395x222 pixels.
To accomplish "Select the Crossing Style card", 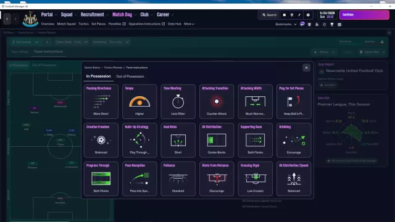I will 255,179.
